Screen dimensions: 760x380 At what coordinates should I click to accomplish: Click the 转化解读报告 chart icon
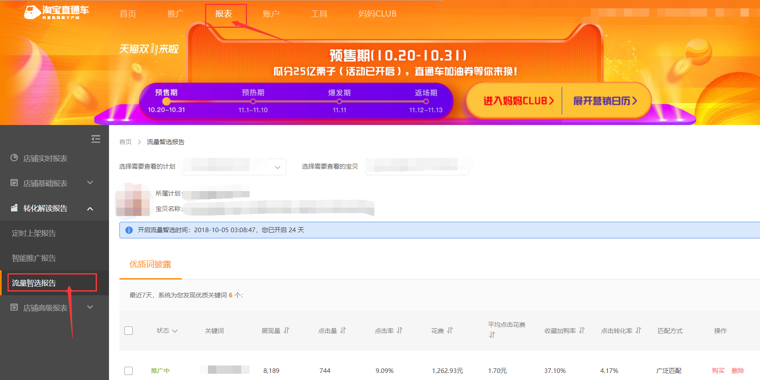point(14,208)
